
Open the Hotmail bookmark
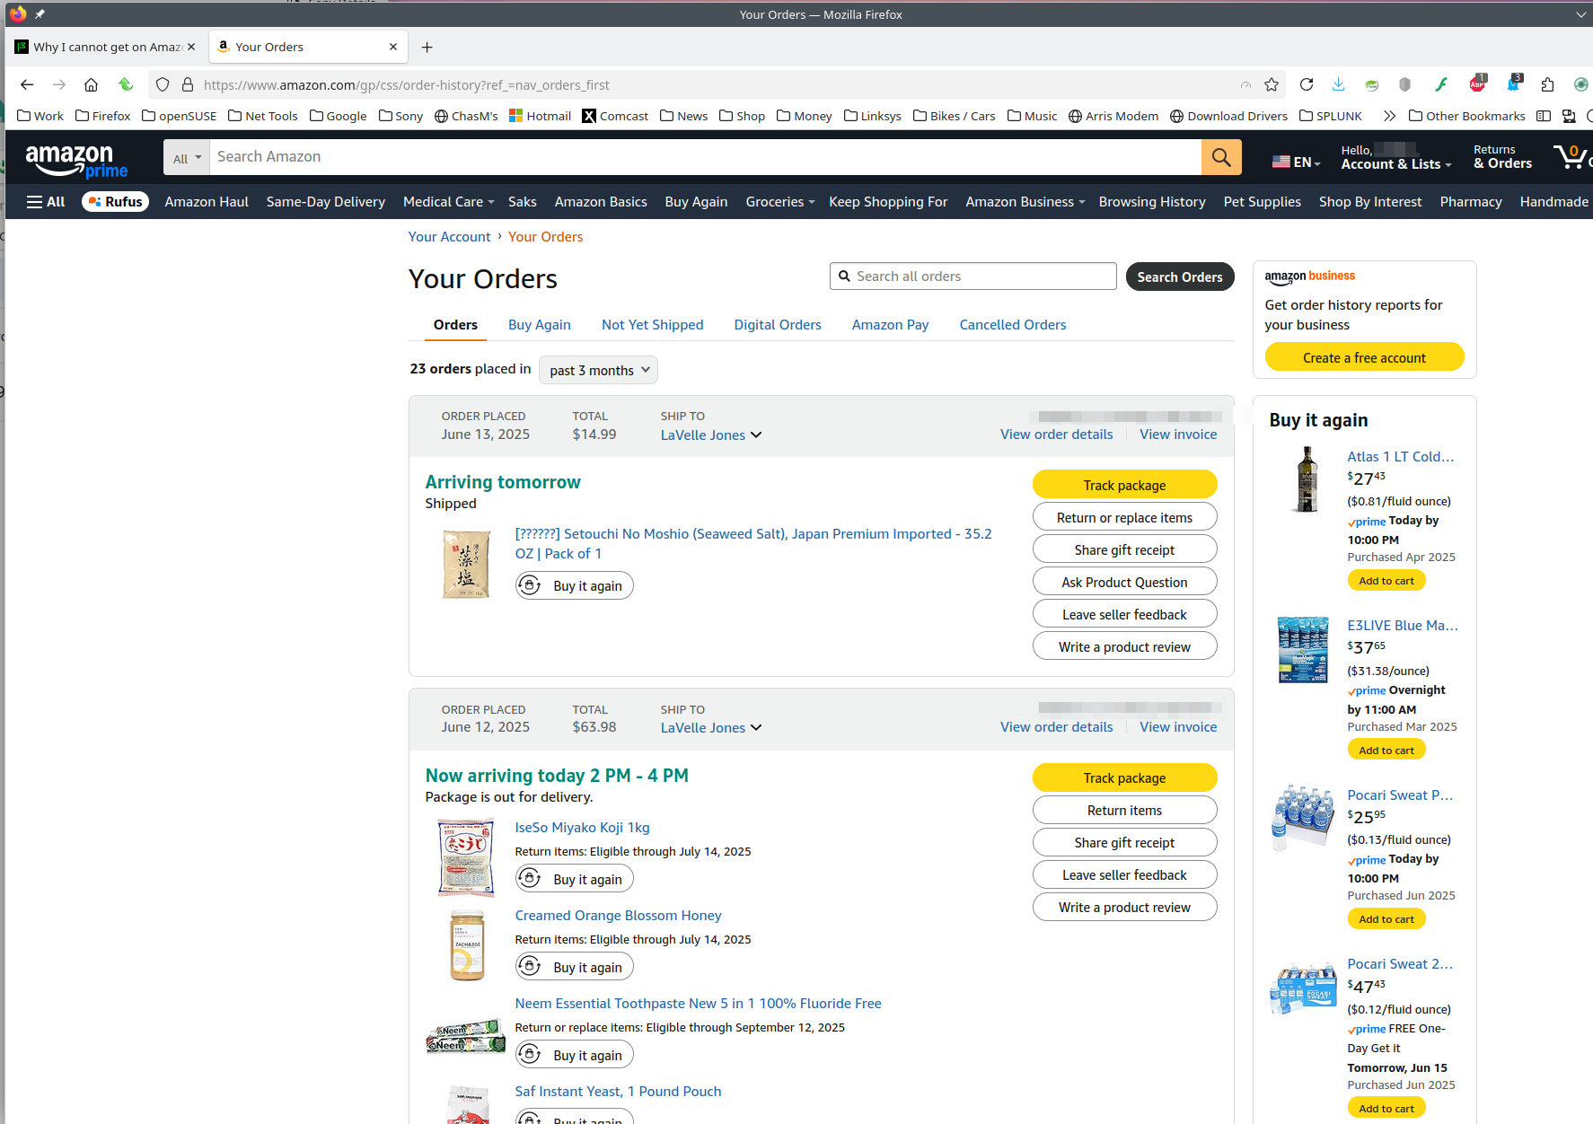pos(540,116)
